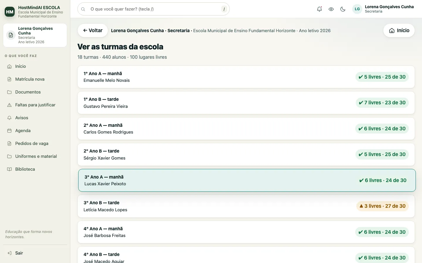Click the Matrícula nova document icon
Viewport: 422px width, 263px height.
pos(9,79)
